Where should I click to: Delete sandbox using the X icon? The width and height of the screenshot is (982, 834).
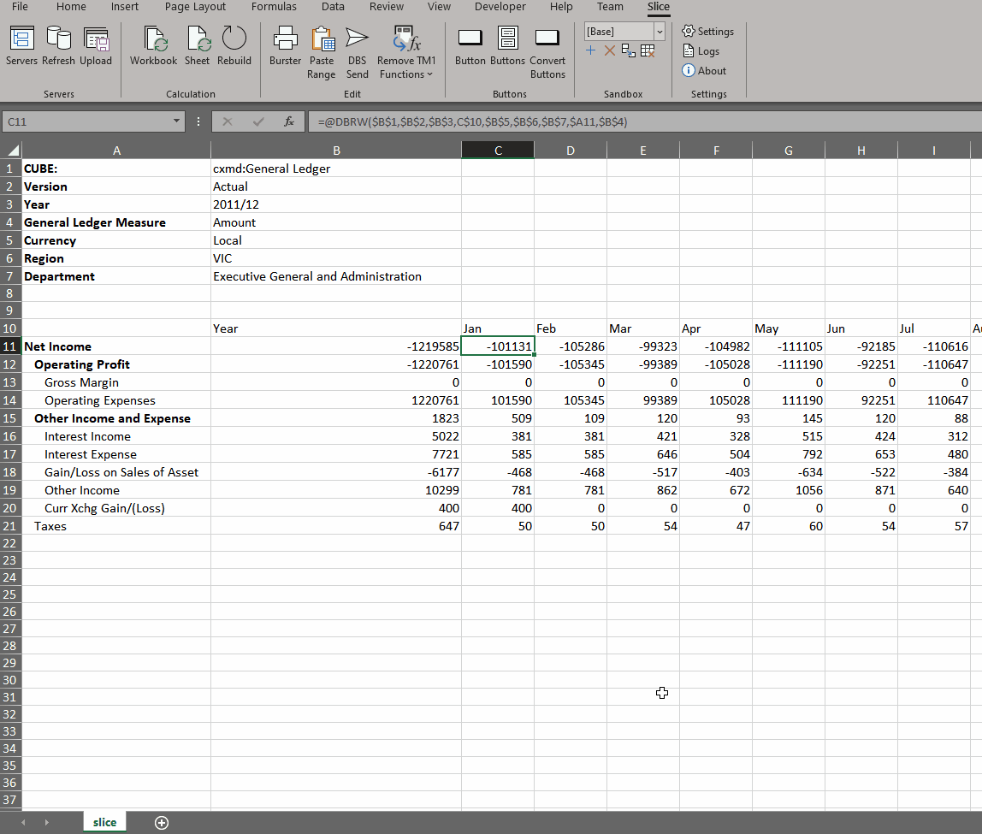609,50
